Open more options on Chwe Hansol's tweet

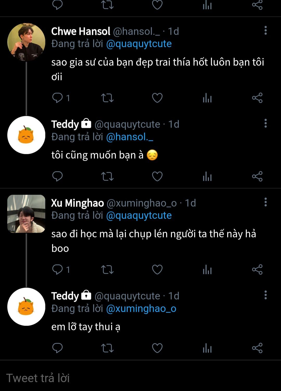(265, 31)
